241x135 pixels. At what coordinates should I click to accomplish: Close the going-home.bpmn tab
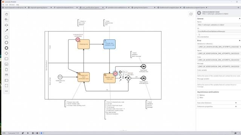pyautogui.click(x=155, y=7)
